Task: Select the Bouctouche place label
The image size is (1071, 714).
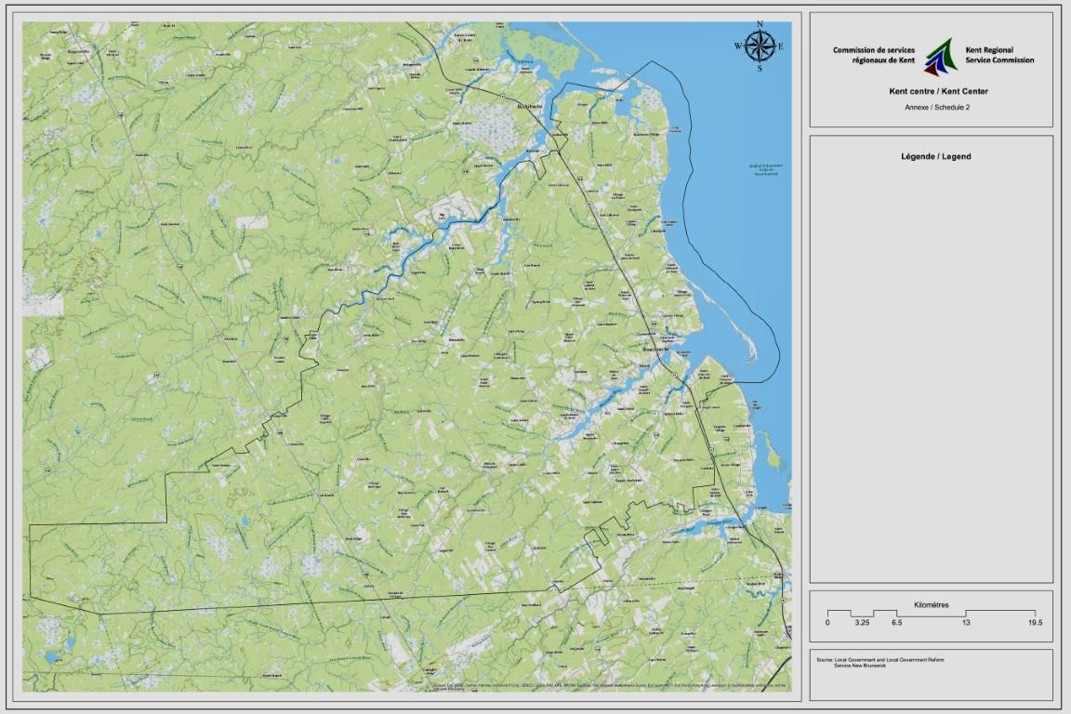Action: pyautogui.click(x=655, y=349)
